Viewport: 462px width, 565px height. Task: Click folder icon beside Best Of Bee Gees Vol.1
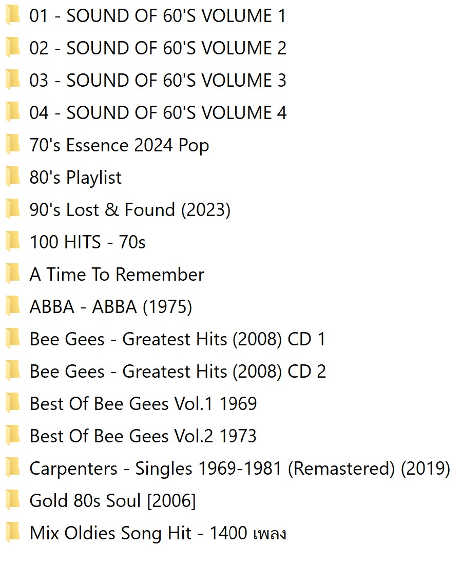coord(12,404)
